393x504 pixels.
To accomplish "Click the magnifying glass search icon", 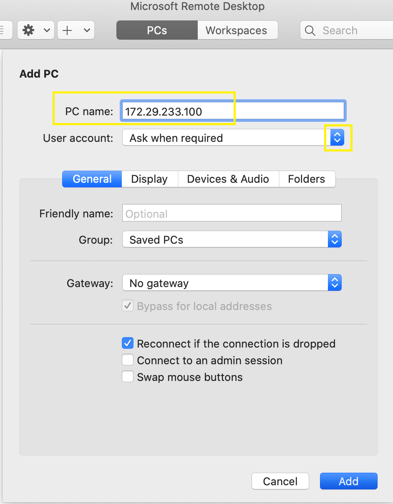I will pos(310,30).
